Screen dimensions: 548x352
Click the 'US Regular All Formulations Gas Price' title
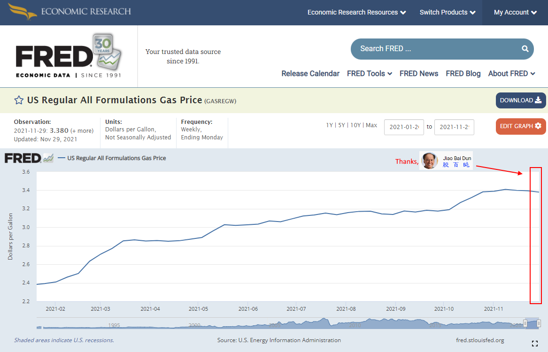coord(115,100)
